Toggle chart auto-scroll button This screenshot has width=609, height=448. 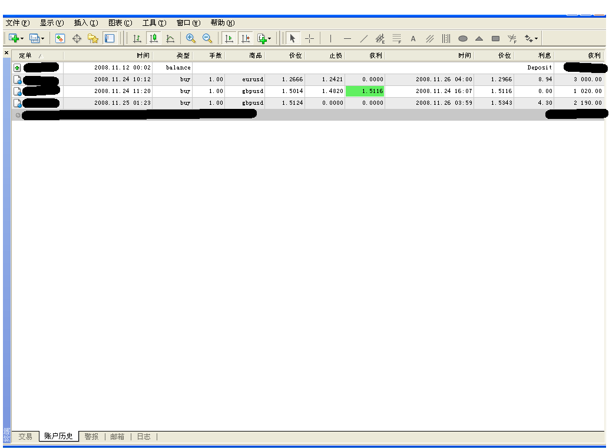coord(229,38)
